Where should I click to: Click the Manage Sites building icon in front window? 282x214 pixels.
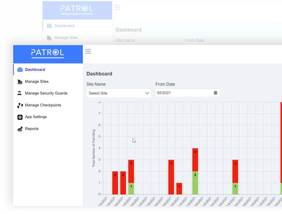pos(20,82)
